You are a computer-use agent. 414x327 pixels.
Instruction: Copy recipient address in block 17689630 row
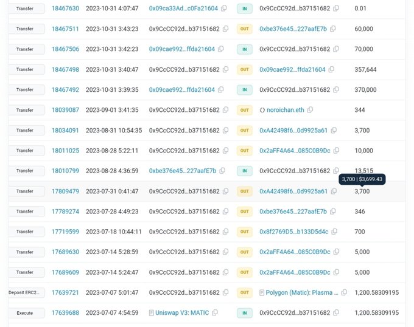(336, 252)
